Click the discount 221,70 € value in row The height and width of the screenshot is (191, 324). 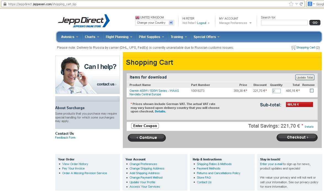(x=259, y=91)
